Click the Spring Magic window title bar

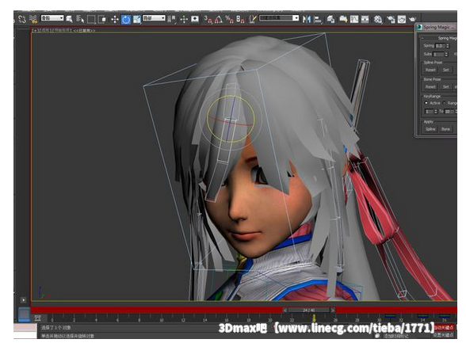click(x=436, y=27)
